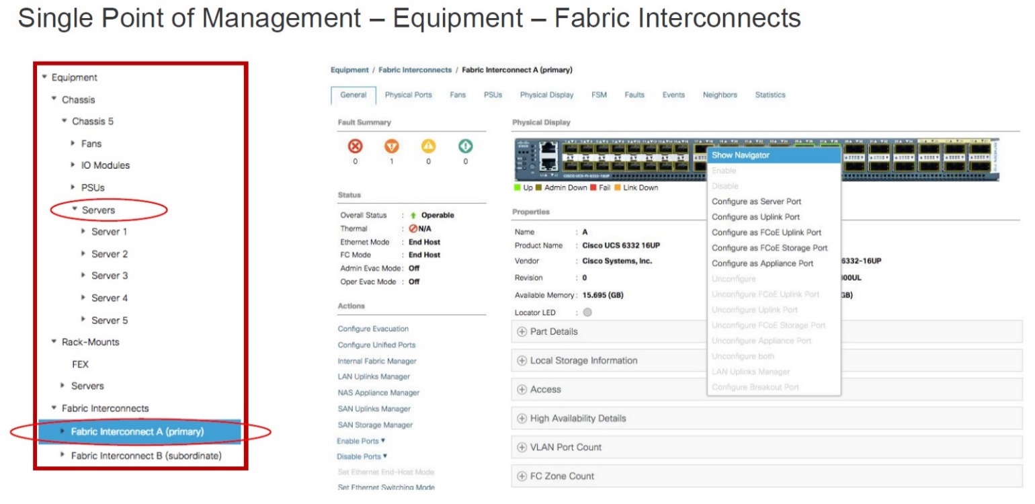Click the teal warning fault icon
Image resolution: width=1035 pixels, height=504 pixels.
(x=466, y=146)
